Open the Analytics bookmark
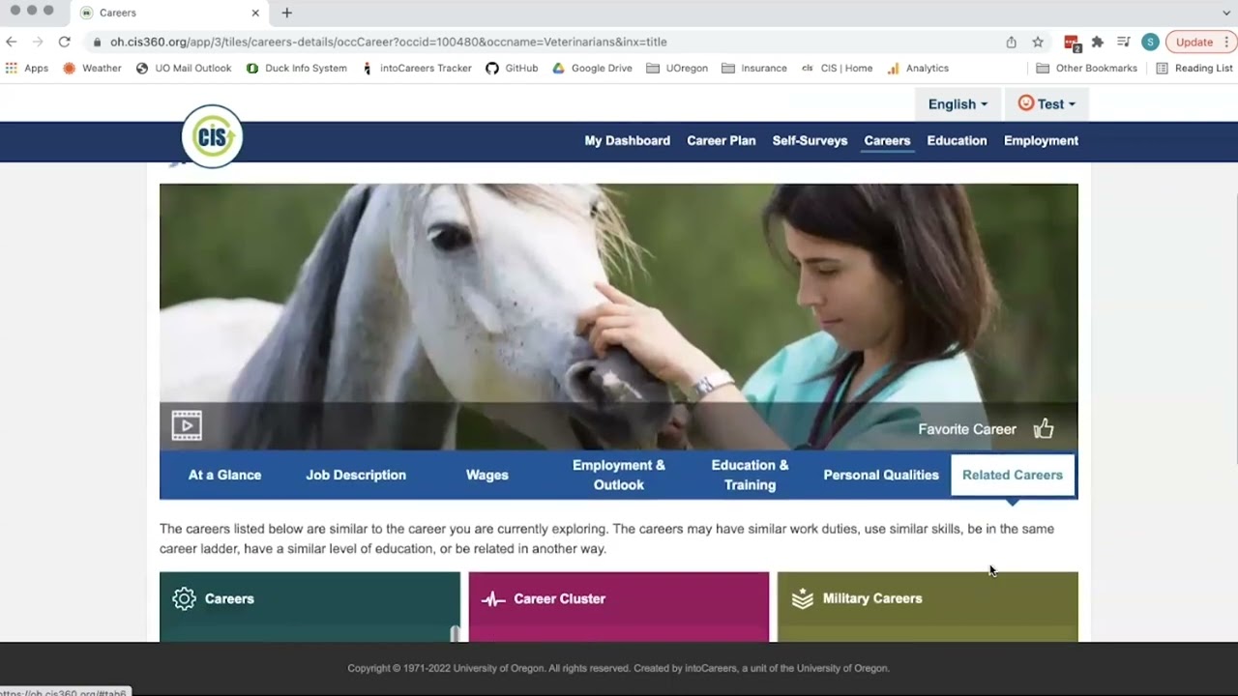This screenshot has width=1238, height=696. [x=918, y=68]
